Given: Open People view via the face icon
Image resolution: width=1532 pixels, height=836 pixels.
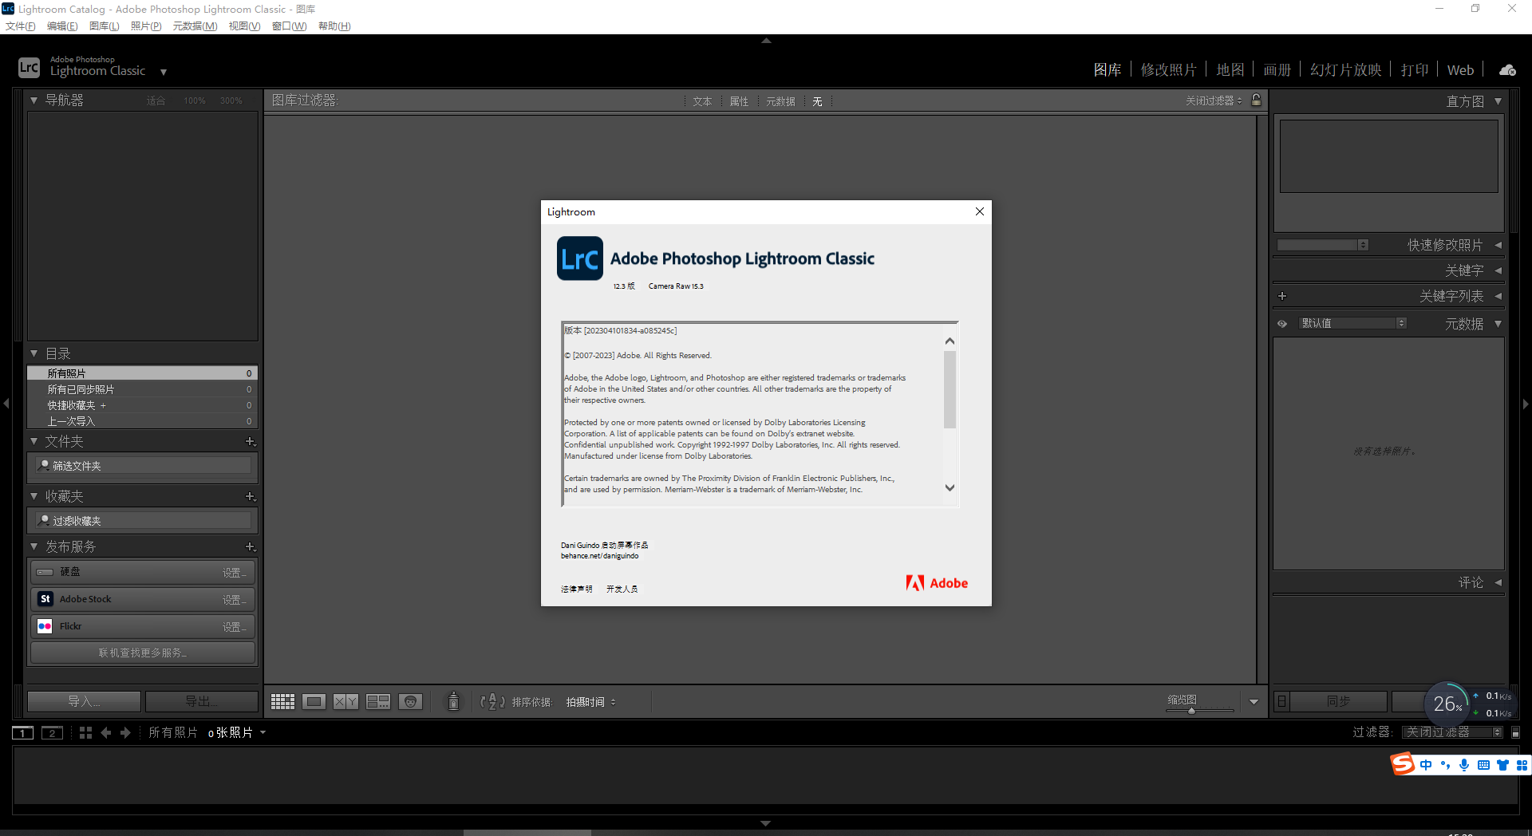Looking at the screenshot, I should pos(411,701).
